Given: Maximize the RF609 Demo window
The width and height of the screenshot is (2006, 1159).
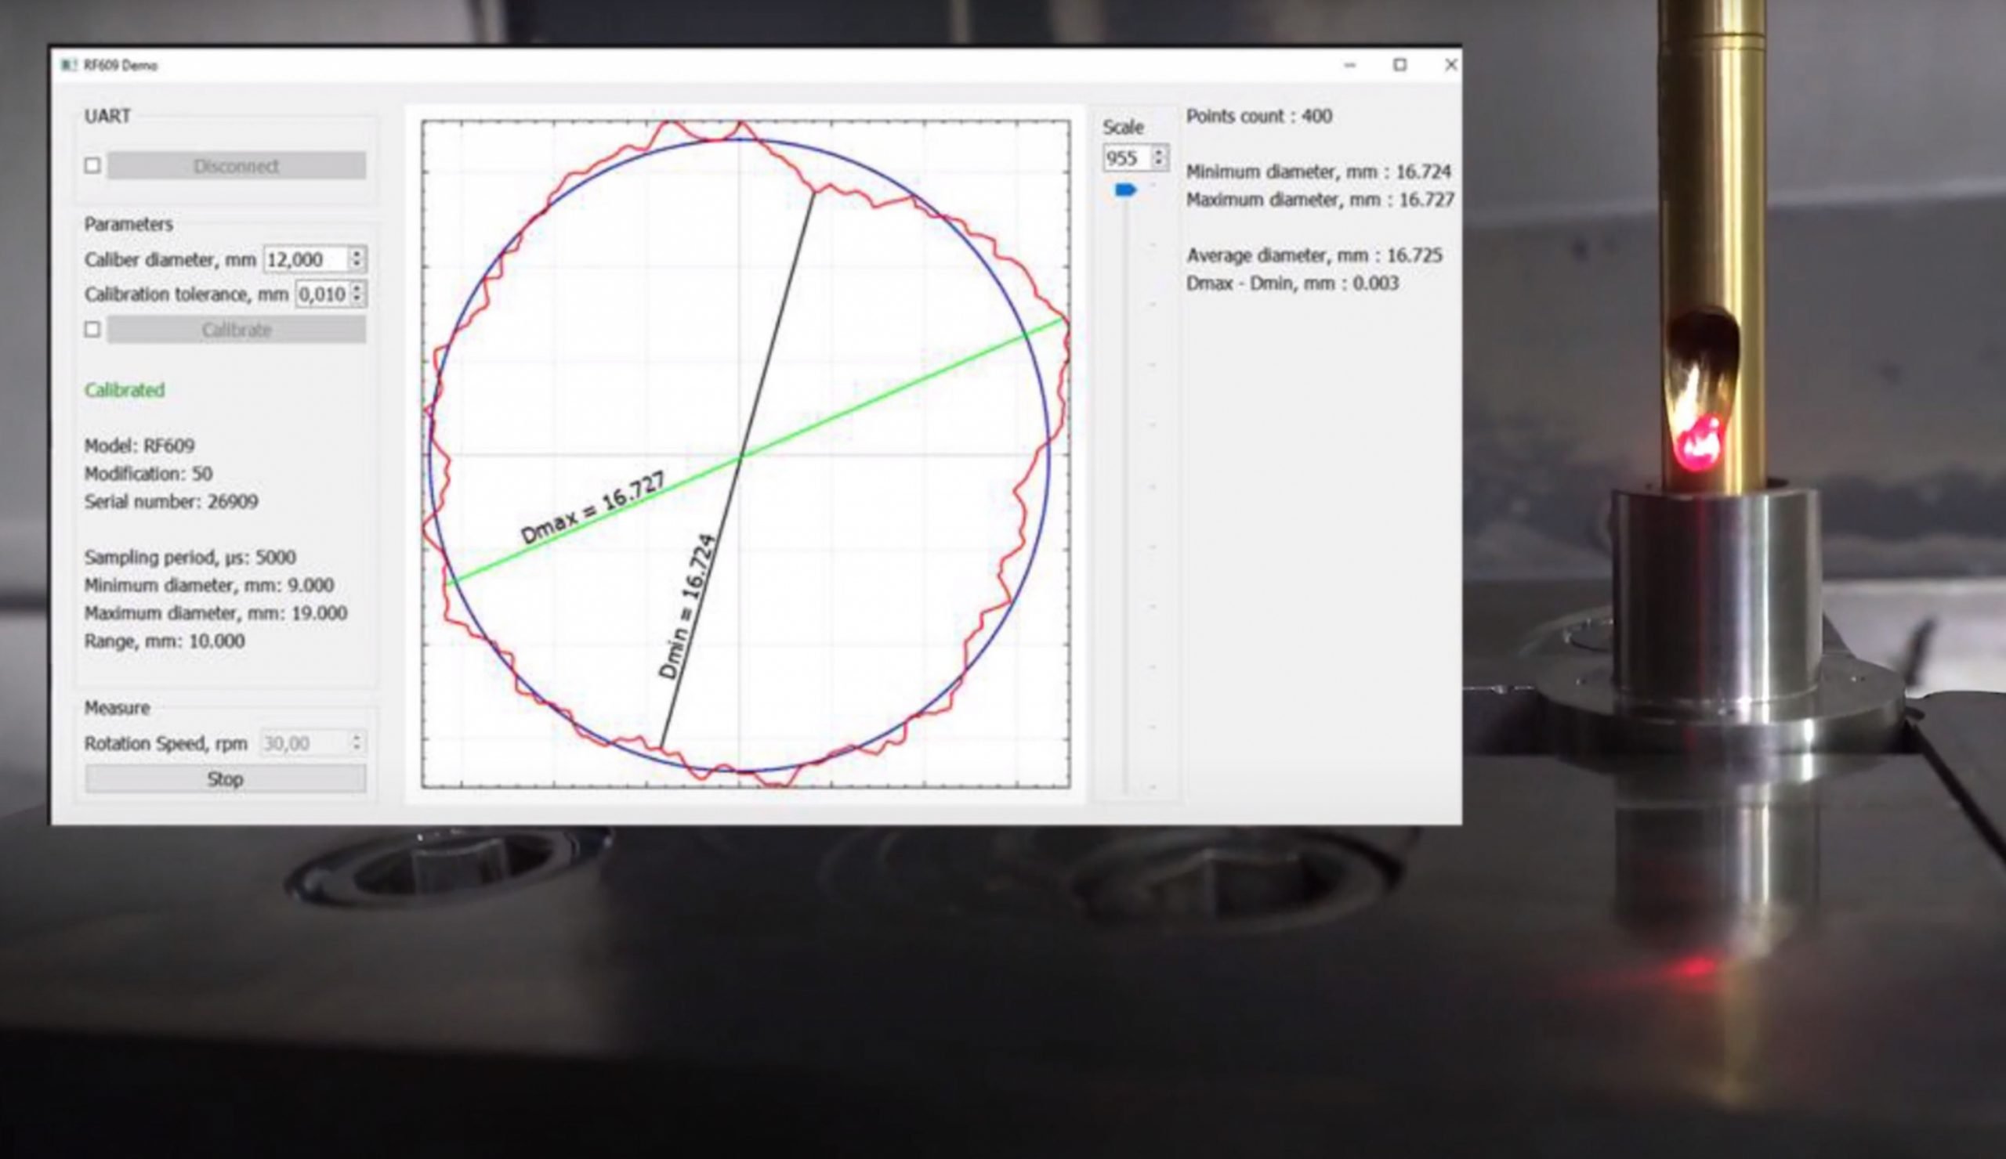Looking at the screenshot, I should [x=1399, y=65].
